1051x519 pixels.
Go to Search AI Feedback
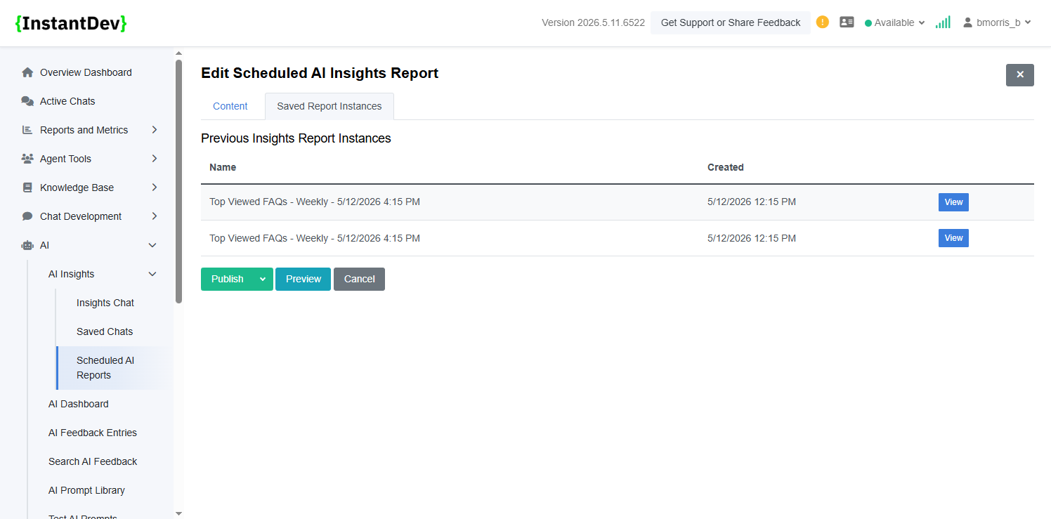93,461
